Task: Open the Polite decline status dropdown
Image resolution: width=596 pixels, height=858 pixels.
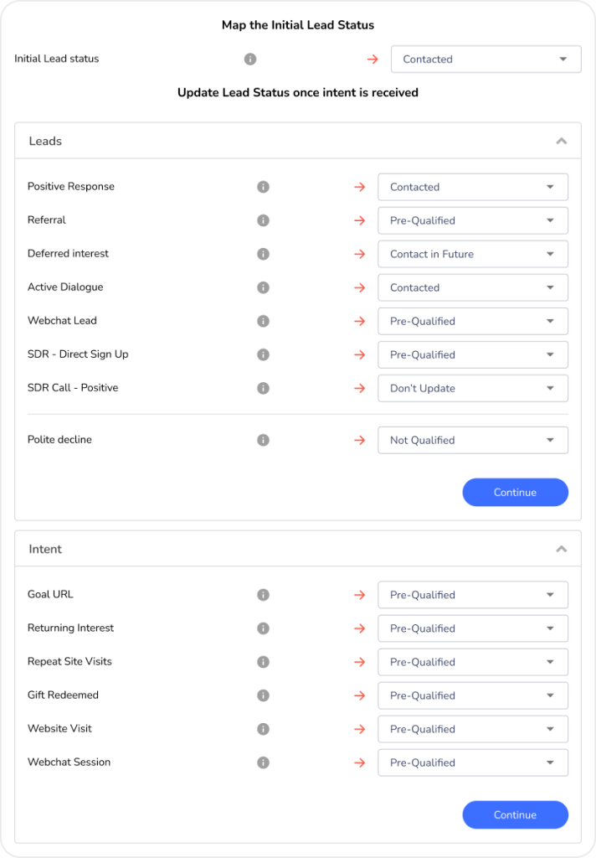Action: coord(472,440)
